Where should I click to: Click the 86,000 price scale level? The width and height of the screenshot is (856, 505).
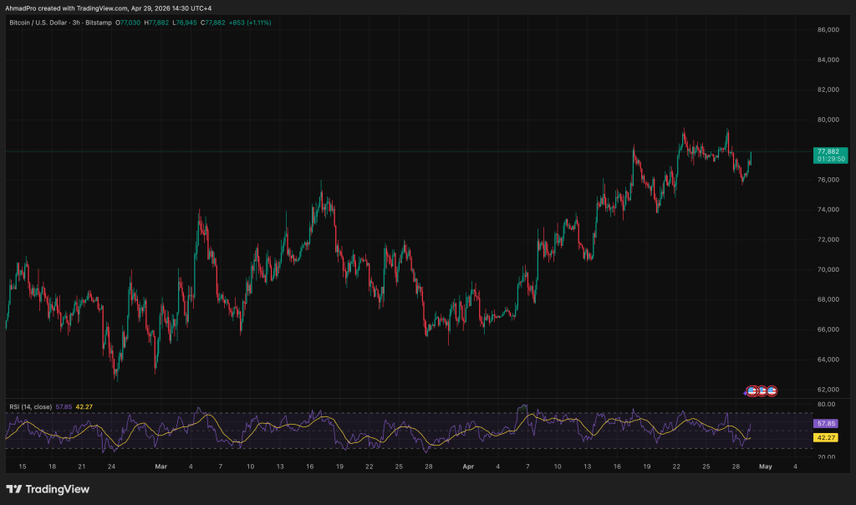click(x=827, y=30)
